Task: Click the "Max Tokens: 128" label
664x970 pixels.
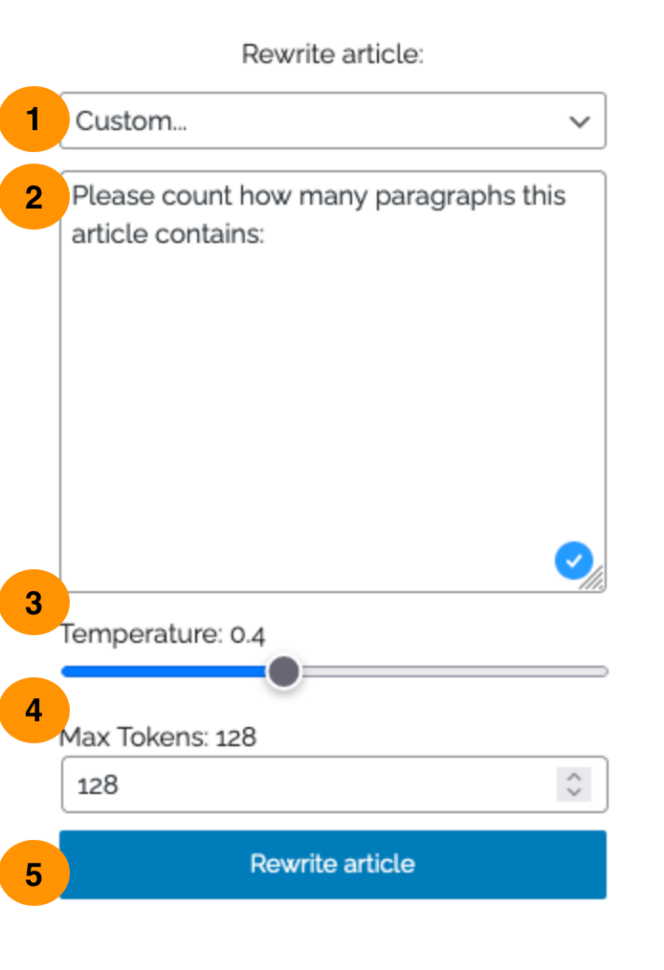Action: 158,737
